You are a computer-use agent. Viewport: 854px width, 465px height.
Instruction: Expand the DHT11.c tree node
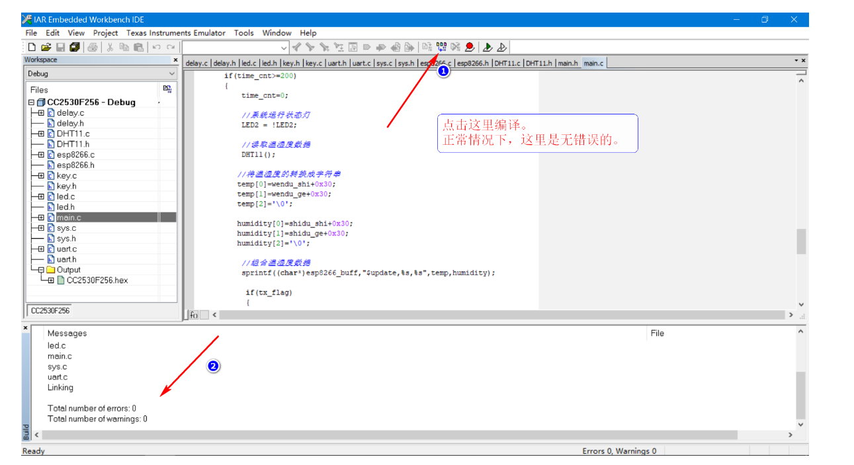(41, 134)
